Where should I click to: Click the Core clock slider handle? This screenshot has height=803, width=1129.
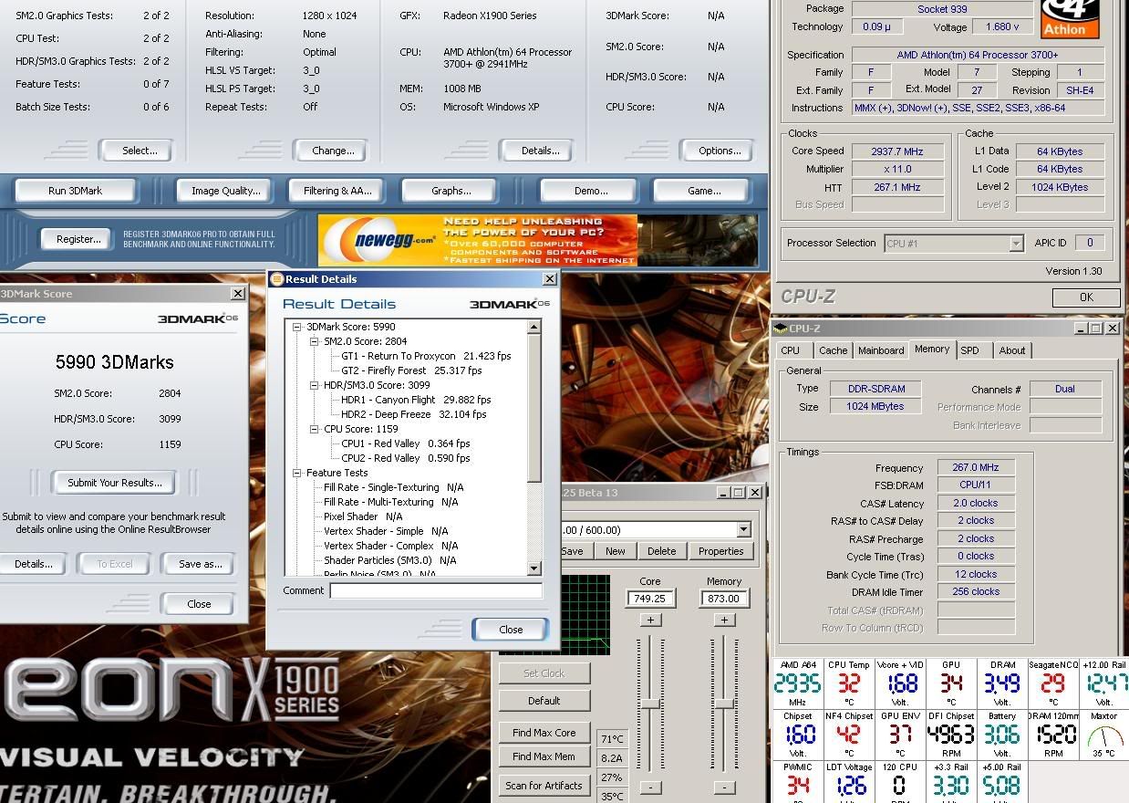pyautogui.click(x=650, y=704)
